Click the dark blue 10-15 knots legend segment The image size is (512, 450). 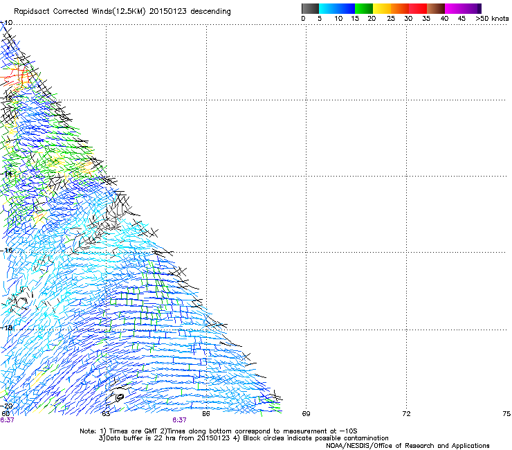[x=346, y=8]
